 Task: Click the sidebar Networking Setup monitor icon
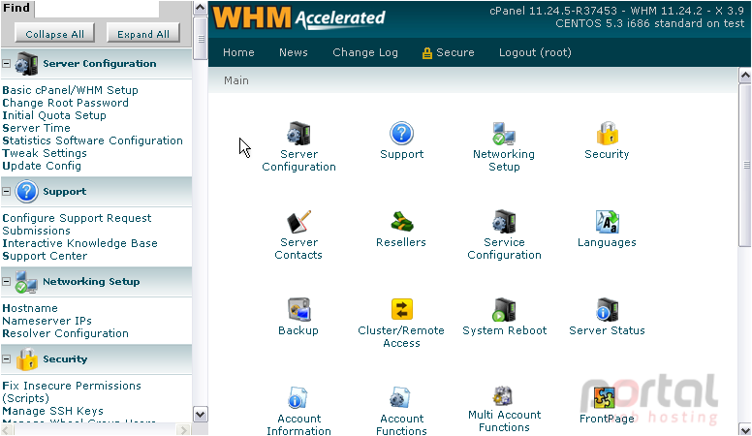[26, 282]
